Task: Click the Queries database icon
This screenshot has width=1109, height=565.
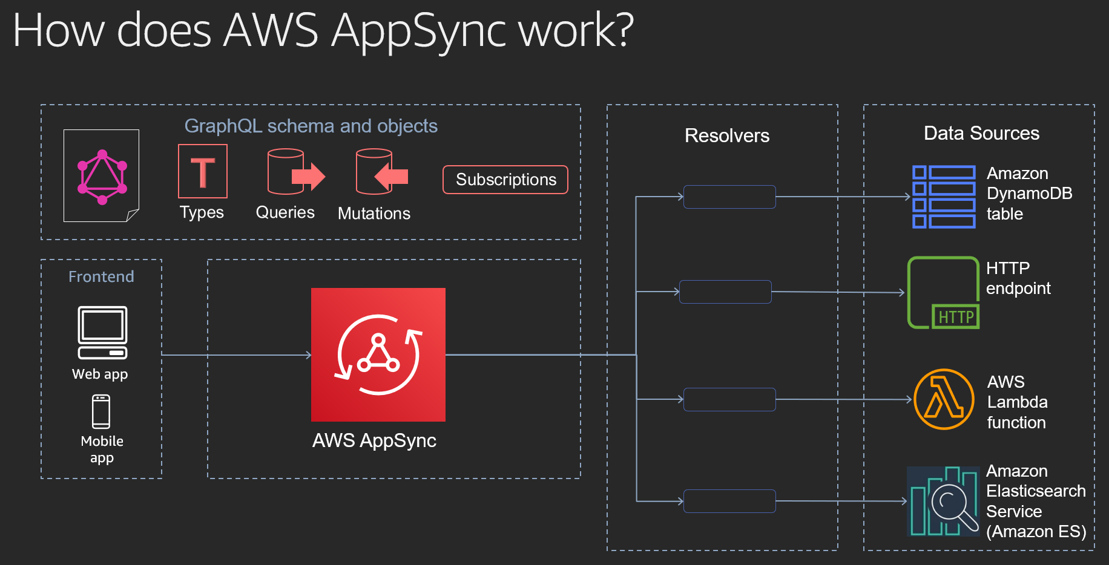Action: point(296,172)
